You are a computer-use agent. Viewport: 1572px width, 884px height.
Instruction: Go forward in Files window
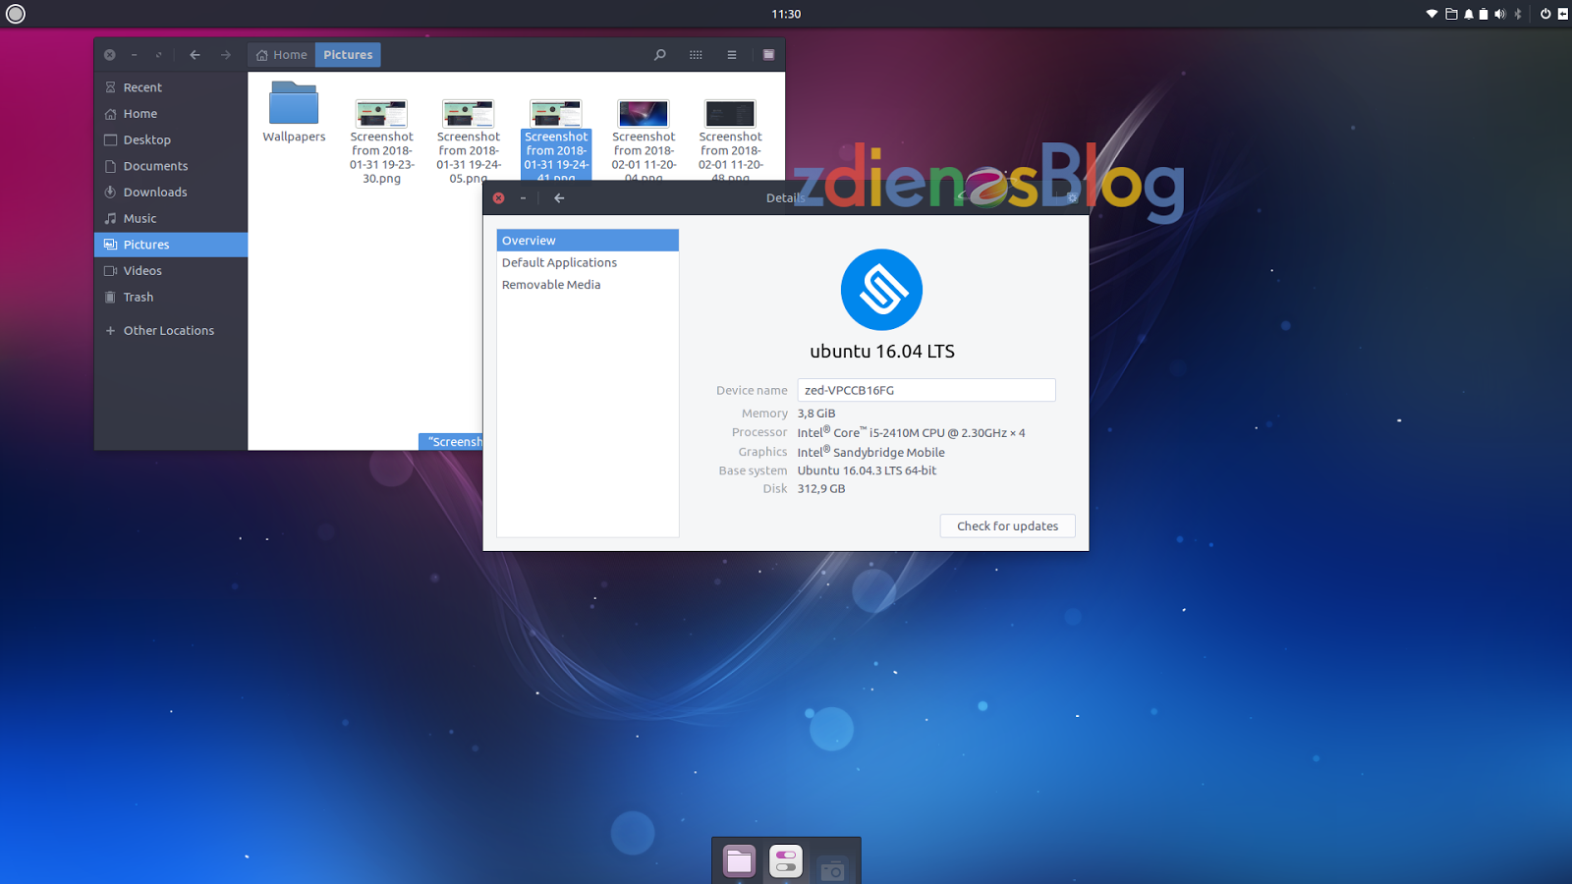pos(226,55)
